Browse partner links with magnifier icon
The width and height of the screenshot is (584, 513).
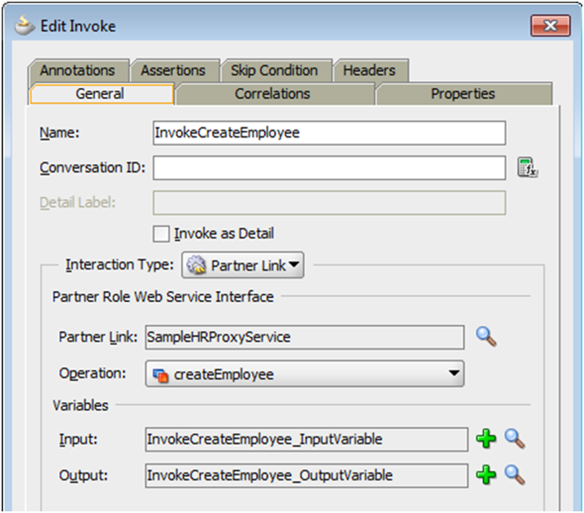coord(486,337)
